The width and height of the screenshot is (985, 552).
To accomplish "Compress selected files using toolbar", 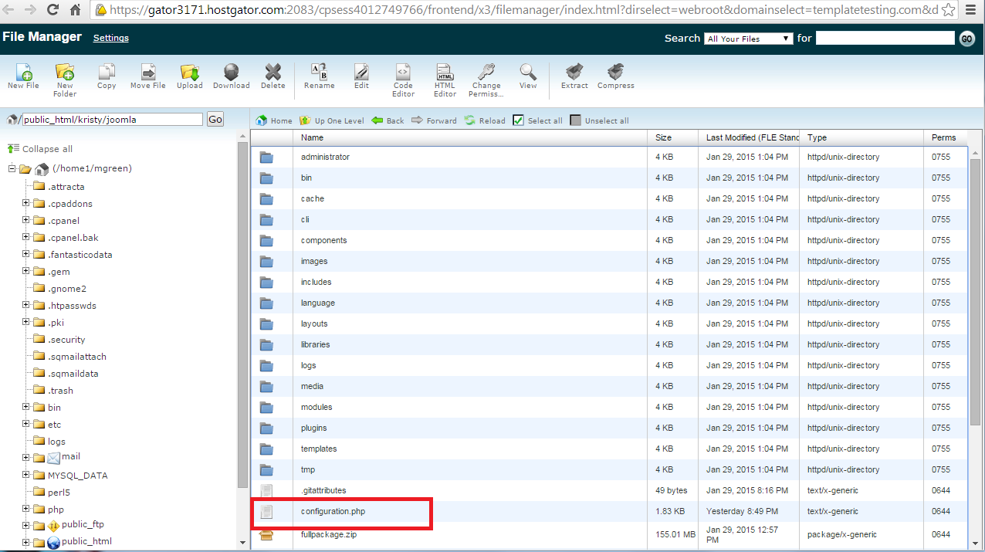I will click(615, 73).
